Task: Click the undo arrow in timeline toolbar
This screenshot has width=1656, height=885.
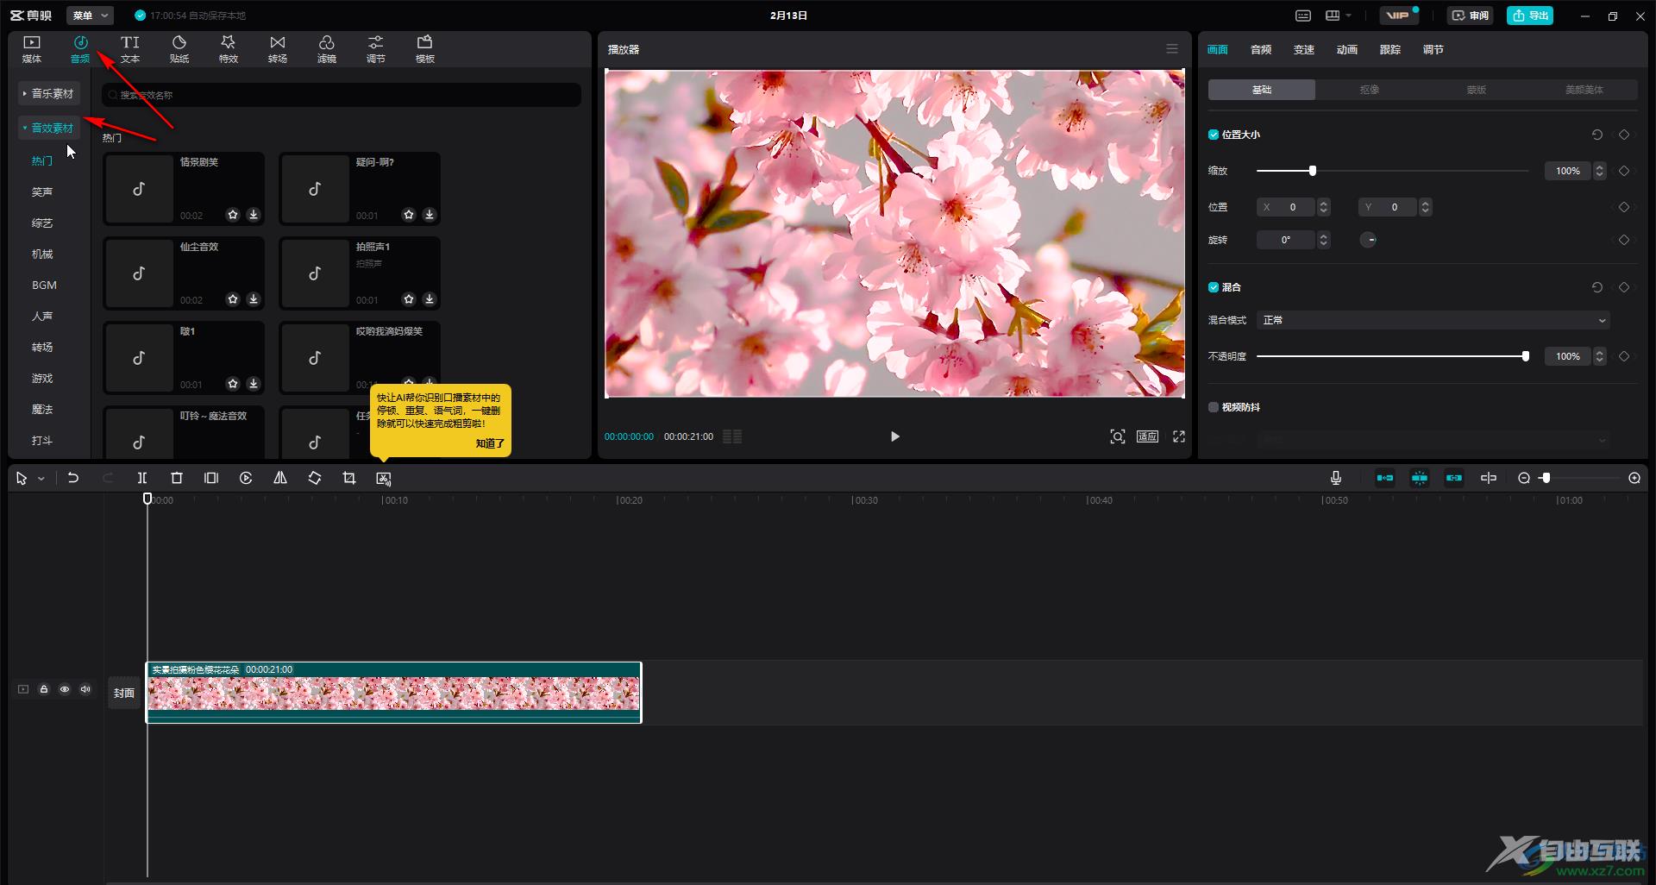Action: (73, 478)
